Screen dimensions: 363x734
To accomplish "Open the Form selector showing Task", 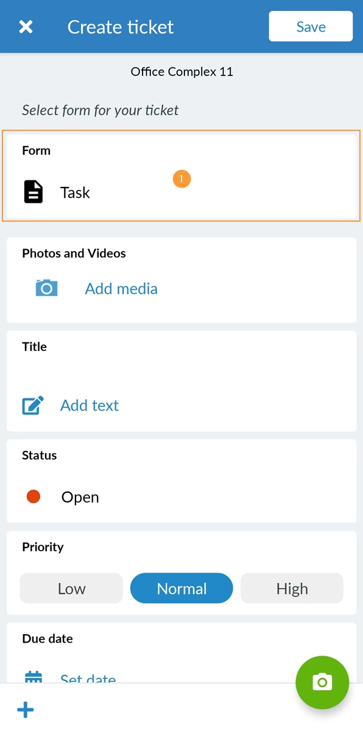I will [181, 176].
